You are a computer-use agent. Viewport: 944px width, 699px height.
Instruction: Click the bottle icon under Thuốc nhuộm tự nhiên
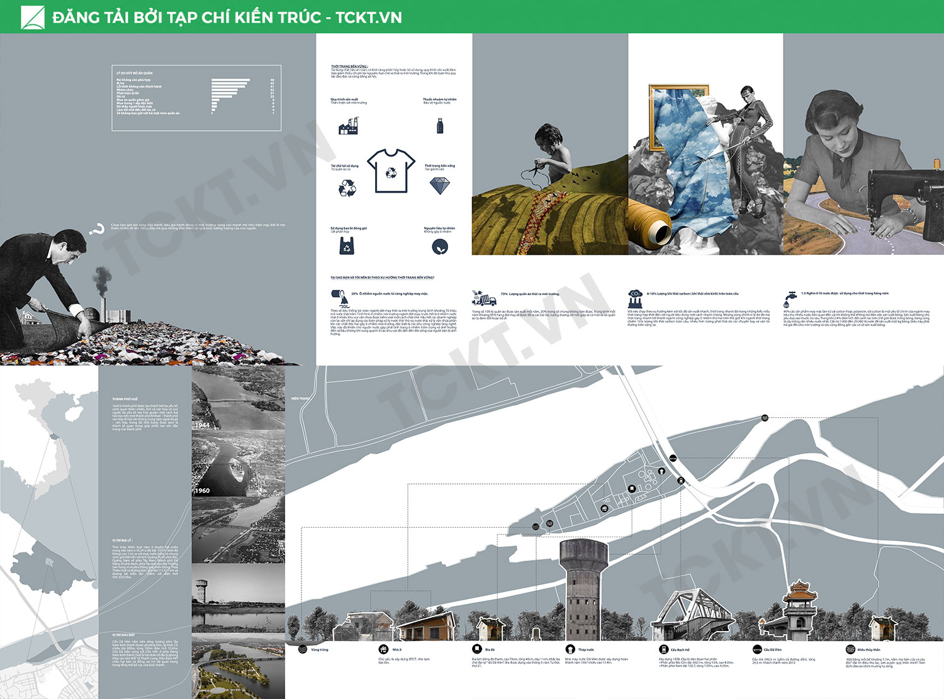(x=440, y=125)
